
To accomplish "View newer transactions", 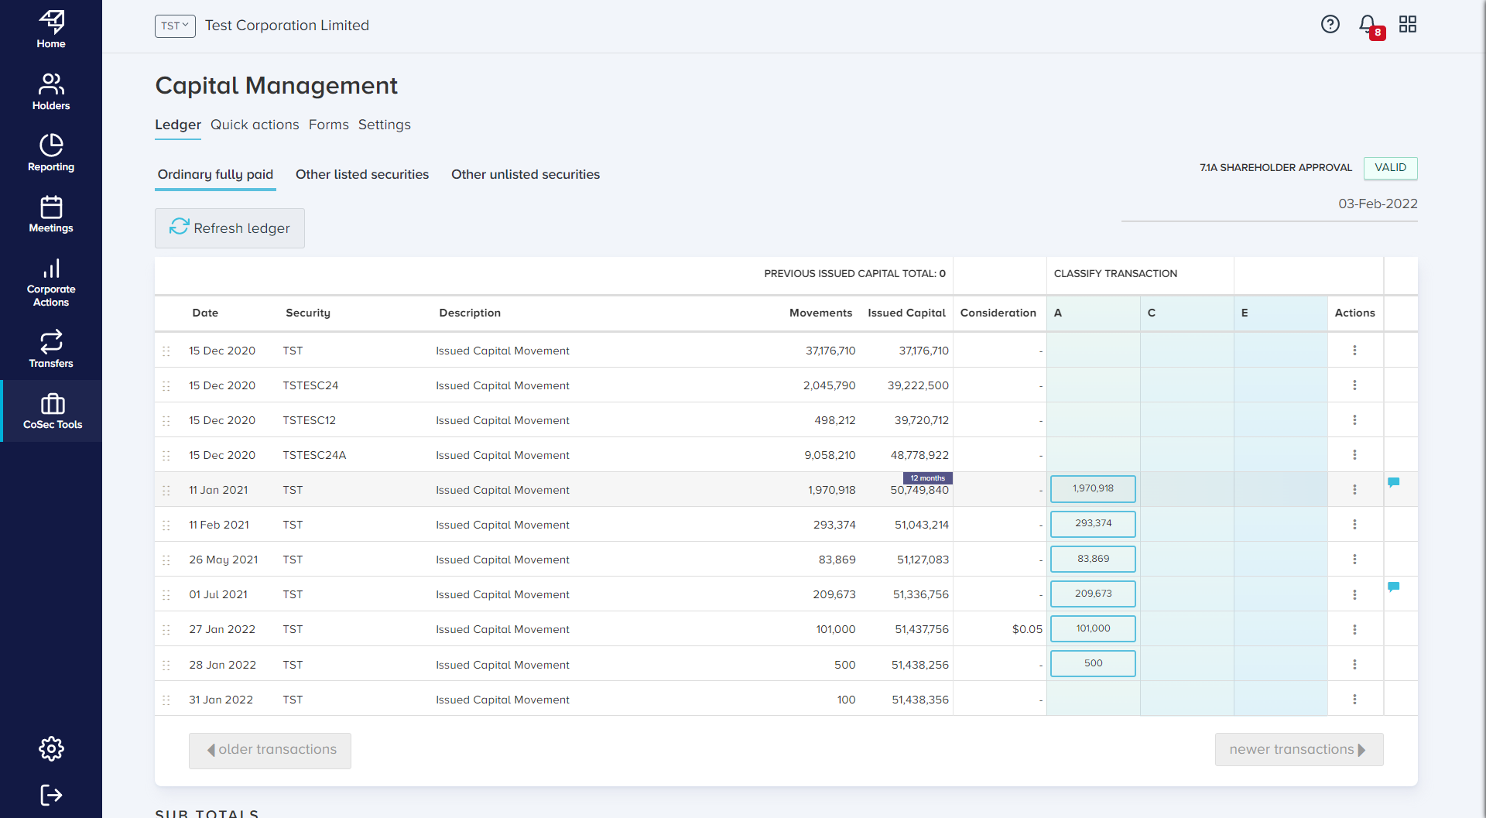I will [1299, 749].
